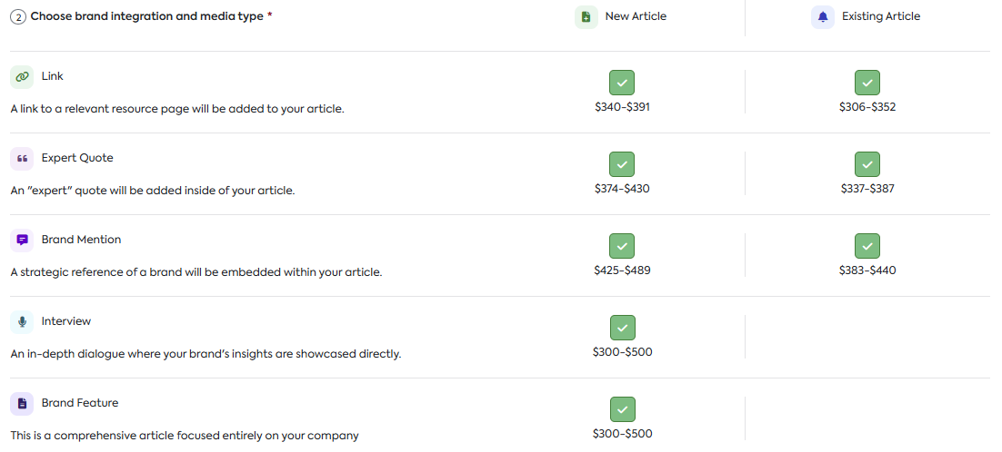This screenshot has height=452, width=1002.
Task: Click the Interview microphone icon
Action: point(22,322)
